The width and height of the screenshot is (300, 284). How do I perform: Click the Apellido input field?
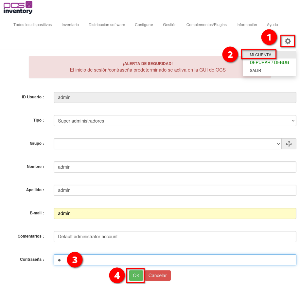click(x=175, y=190)
